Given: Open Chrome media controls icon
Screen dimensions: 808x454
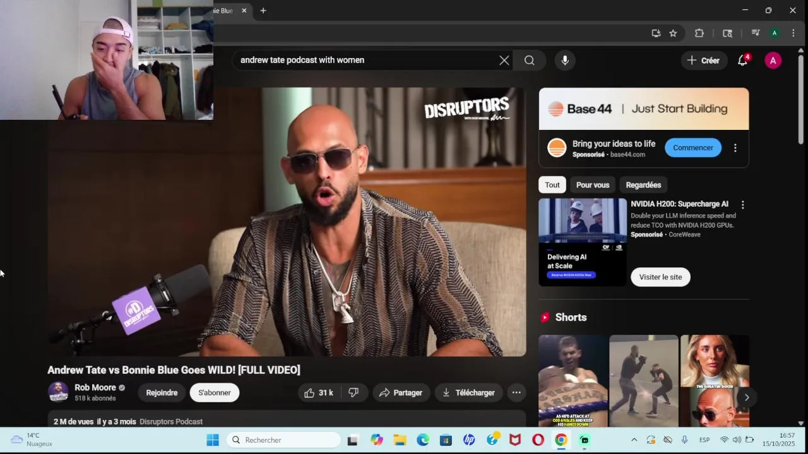Looking at the screenshot, I should [755, 33].
